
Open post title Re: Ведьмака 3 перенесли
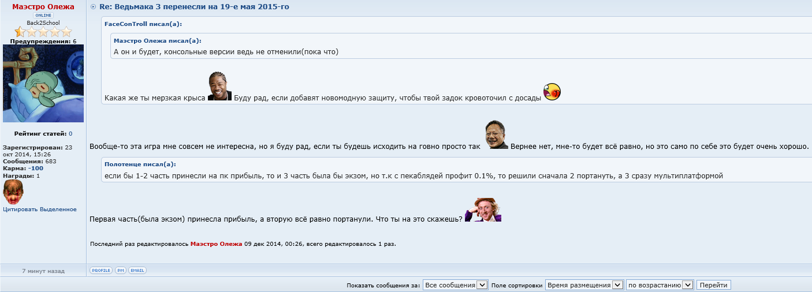194,7
